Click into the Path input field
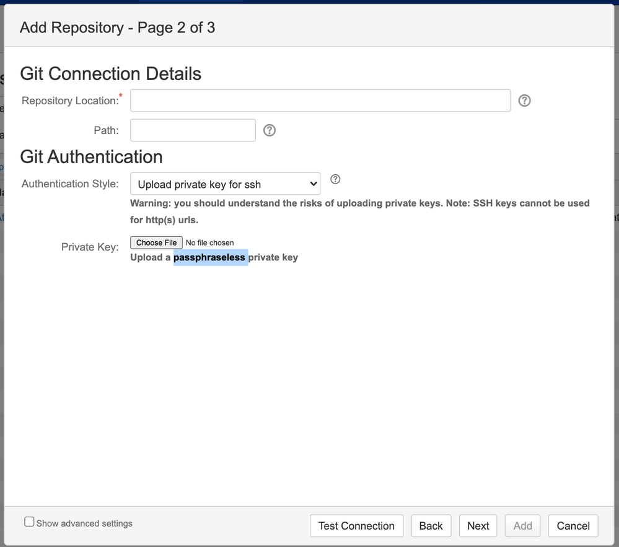 tap(193, 130)
